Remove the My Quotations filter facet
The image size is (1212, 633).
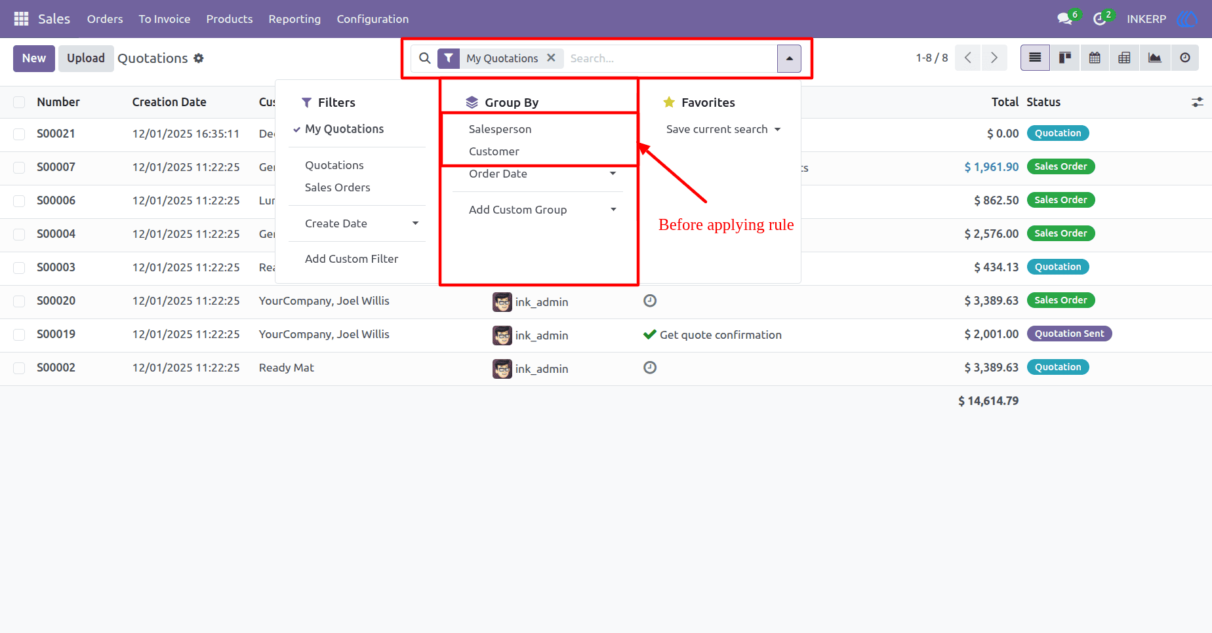point(551,58)
